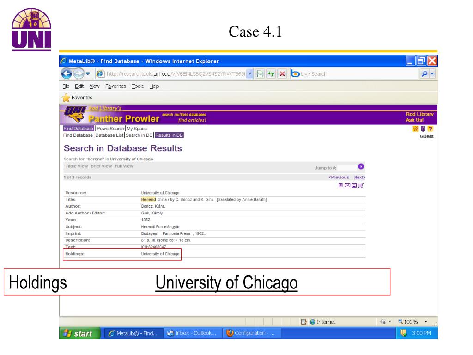The width and height of the screenshot is (473, 355).
Task: Click the status bar clipboard privacy icon
Action: (x=303, y=322)
